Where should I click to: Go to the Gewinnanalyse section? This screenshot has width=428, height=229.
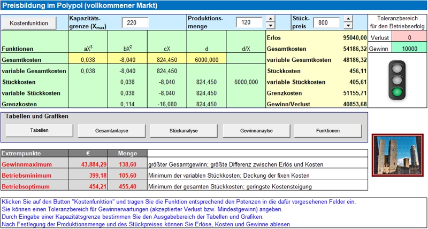[x=255, y=129]
